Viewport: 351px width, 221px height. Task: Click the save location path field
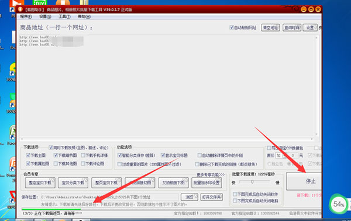click(x=110, y=197)
